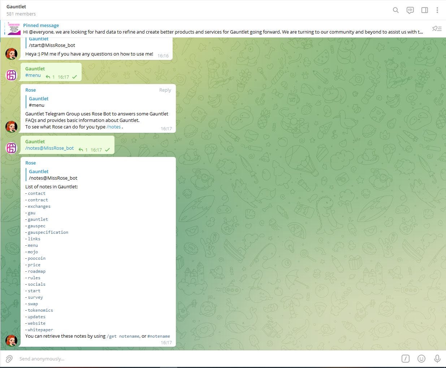Click the note name tokenomics
446x368 pixels.
(x=40, y=310)
